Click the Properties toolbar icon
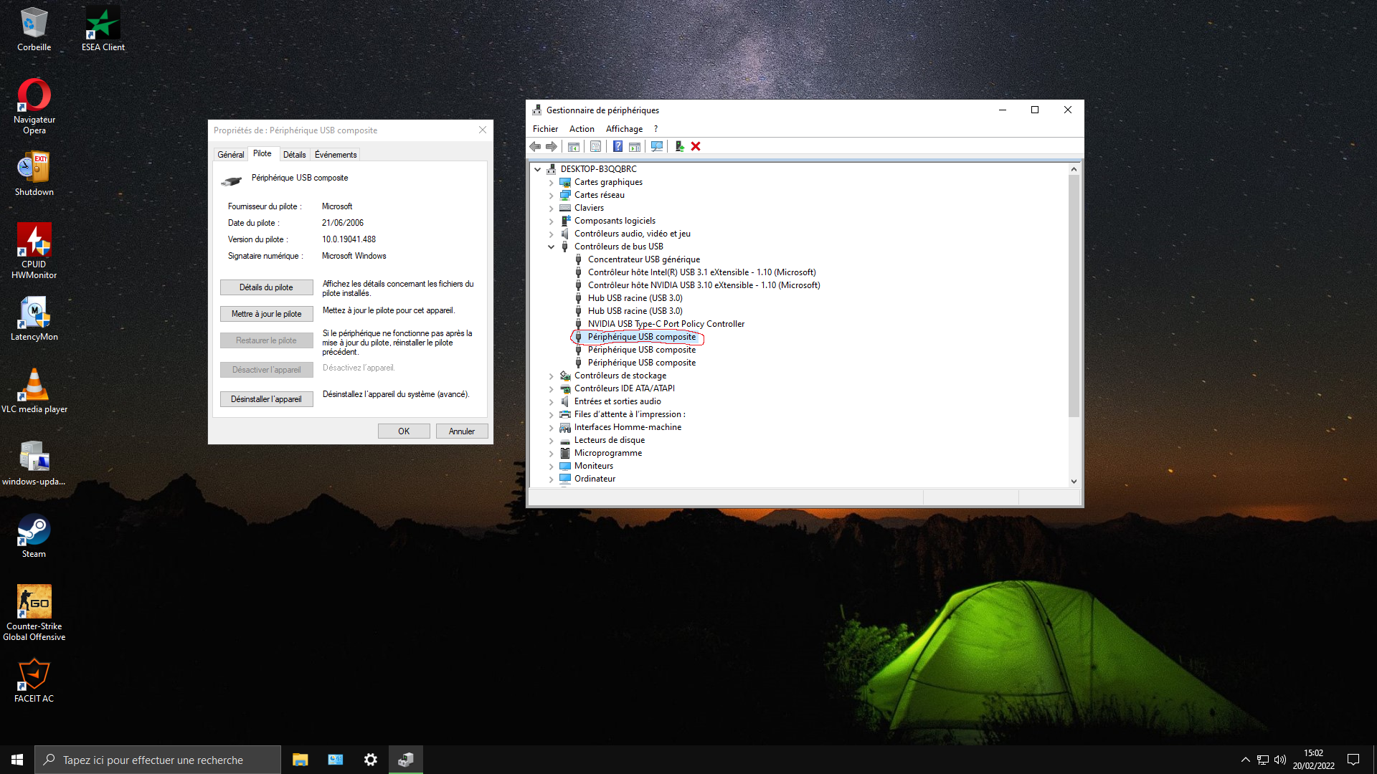1377x774 pixels. (x=595, y=146)
